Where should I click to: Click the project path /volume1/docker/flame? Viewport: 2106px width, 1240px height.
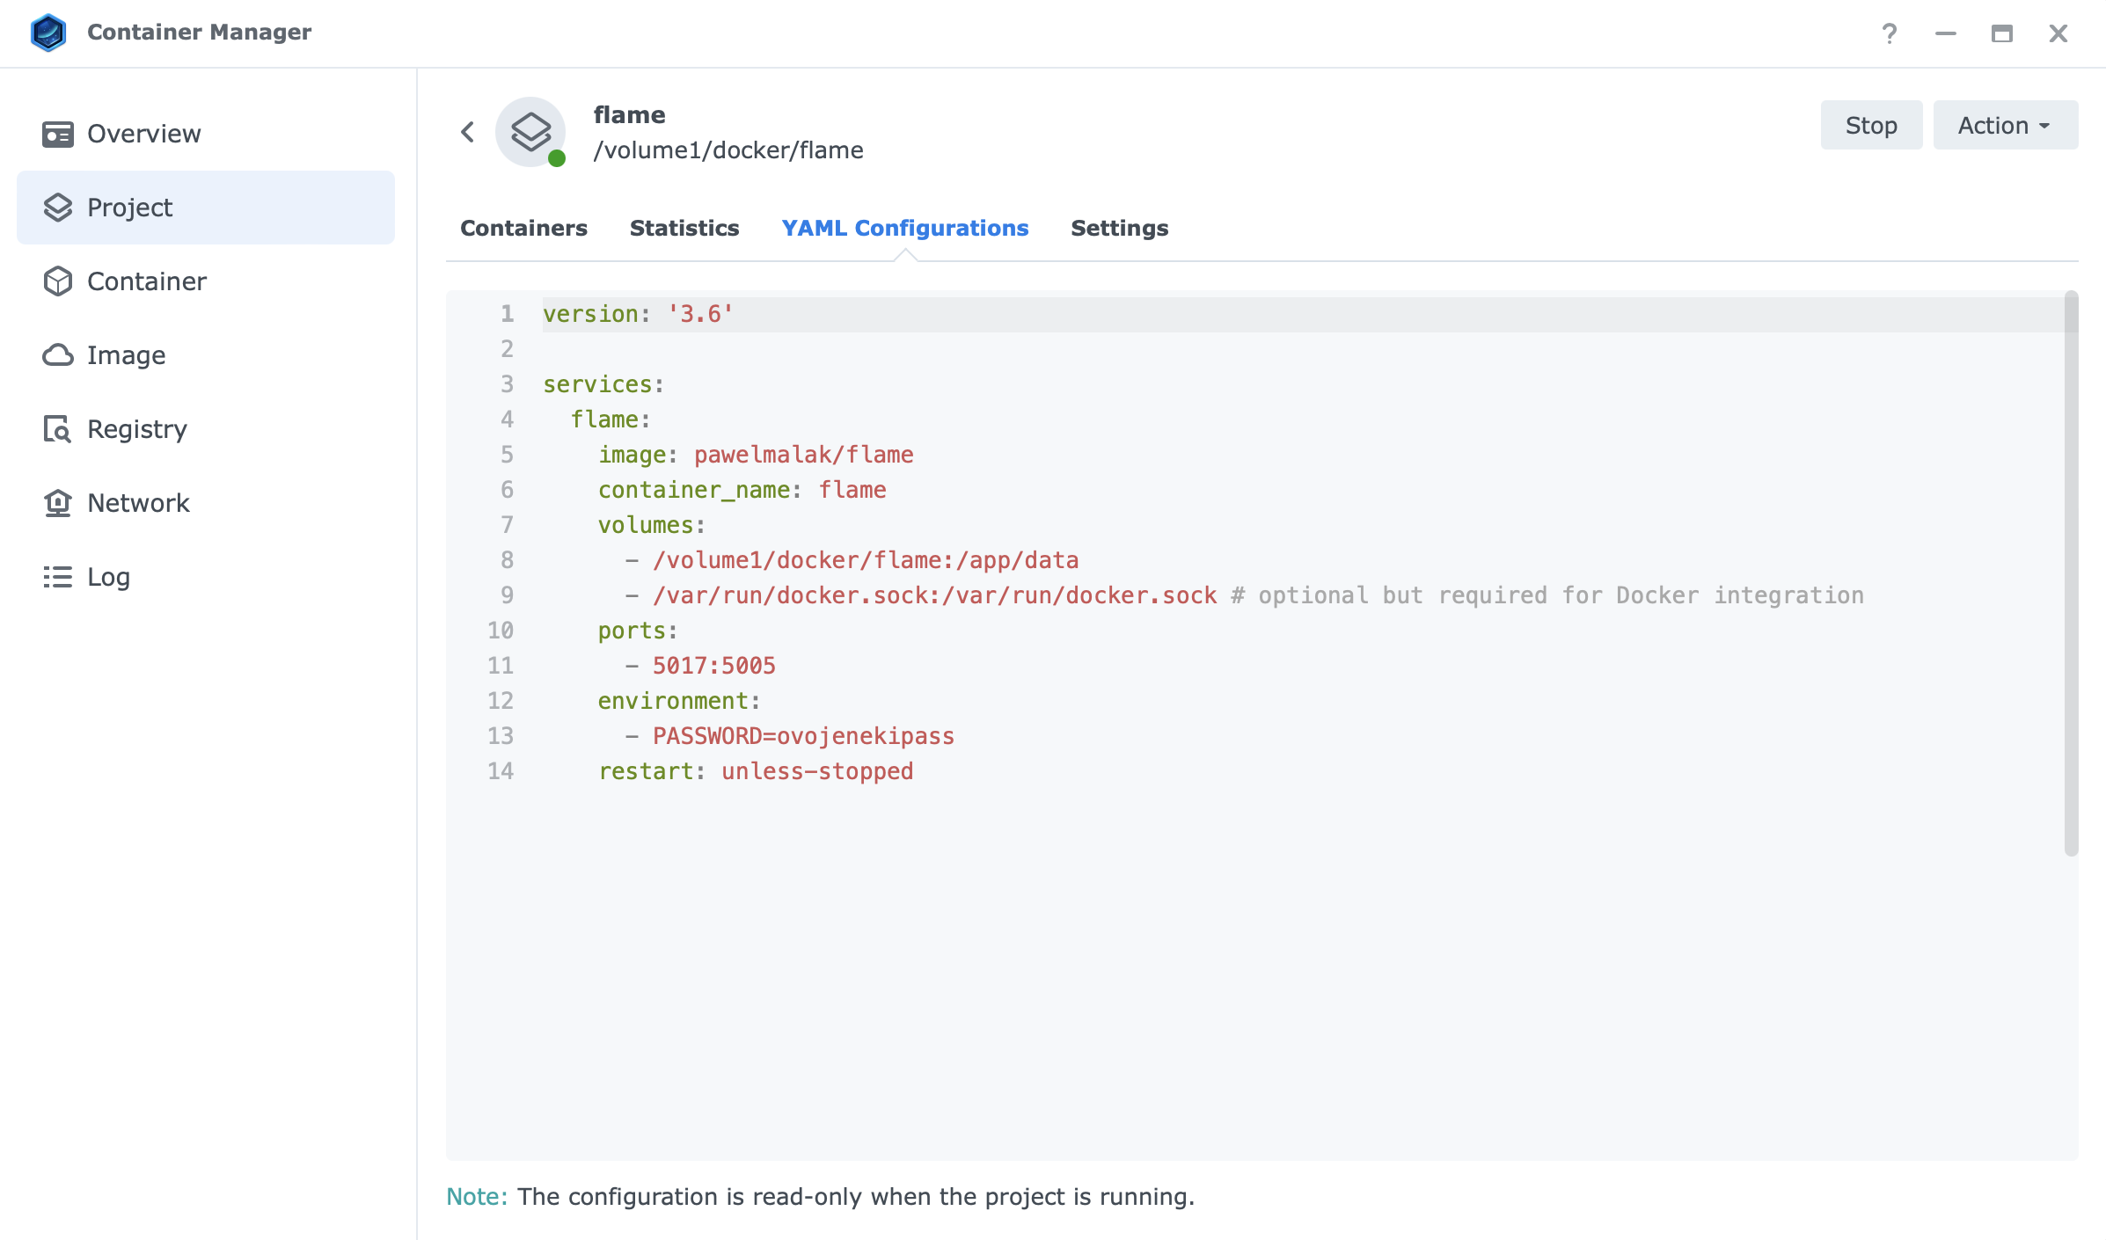(x=728, y=150)
